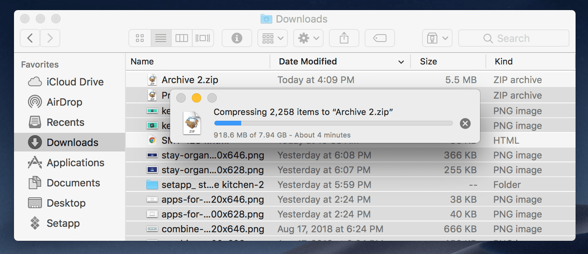Sort files by Date Modified
Image resolution: width=588 pixels, height=254 pixels.
coord(307,61)
